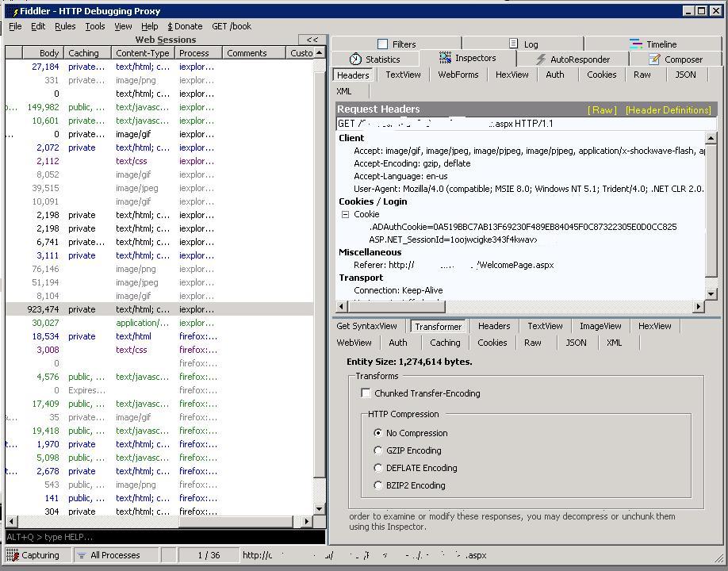Click the Header Definitions link
This screenshot has height=571, width=728.
tap(668, 110)
